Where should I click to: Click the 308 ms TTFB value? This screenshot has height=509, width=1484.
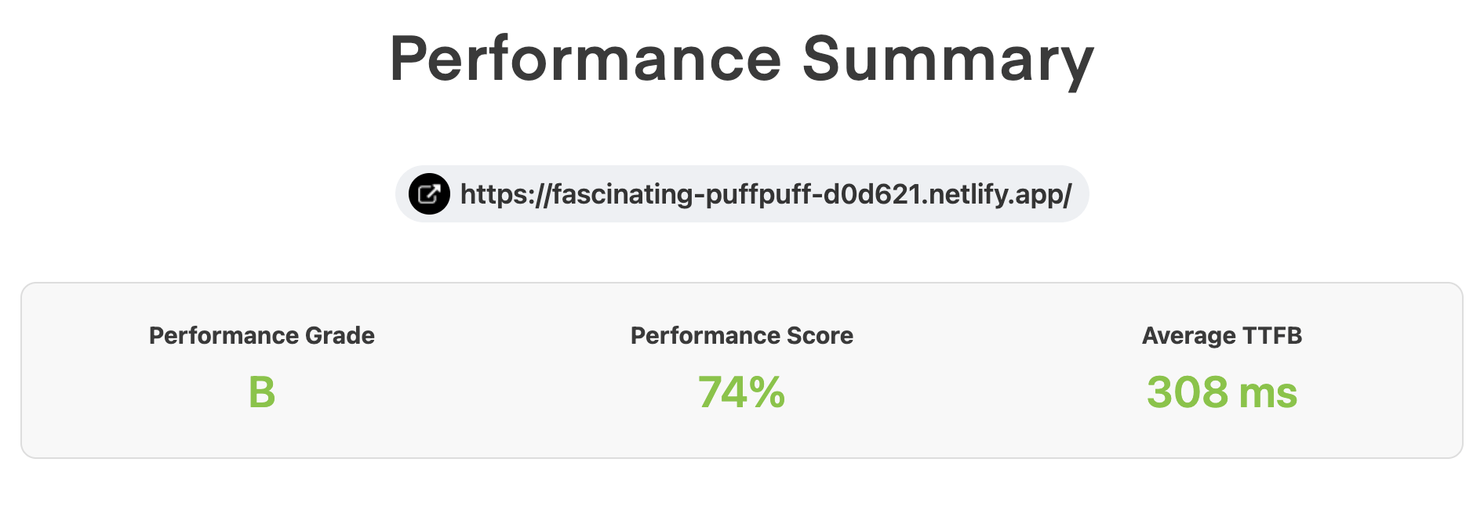1221,392
